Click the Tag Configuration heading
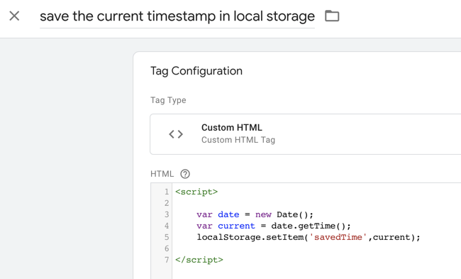 [x=196, y=71]
